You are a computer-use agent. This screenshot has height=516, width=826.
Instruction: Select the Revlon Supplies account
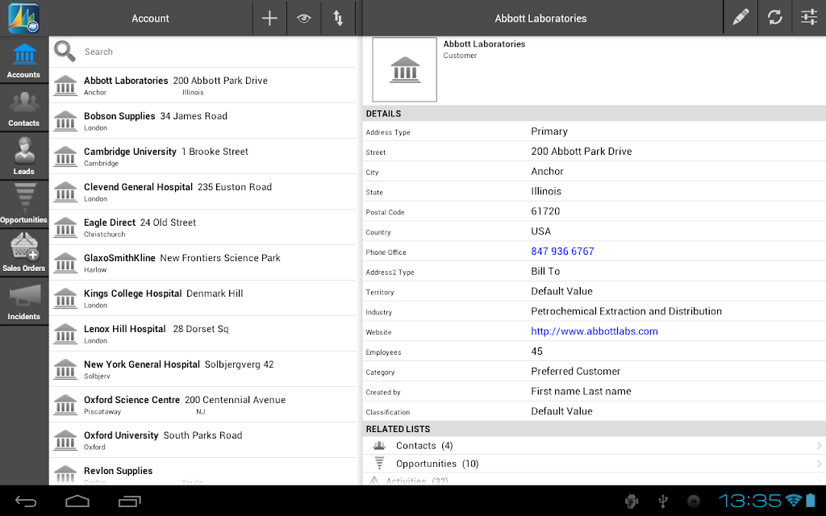click(x=202, y=472)
